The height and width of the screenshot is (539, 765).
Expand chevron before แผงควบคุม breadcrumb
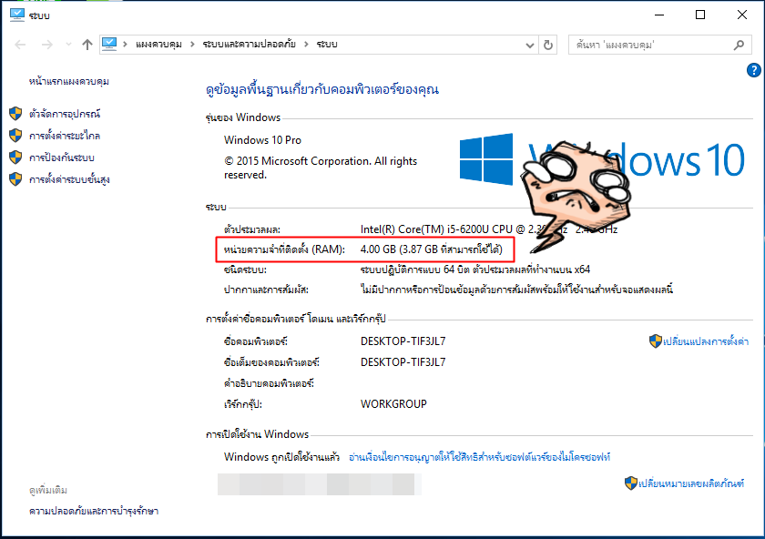coord(126,45)
